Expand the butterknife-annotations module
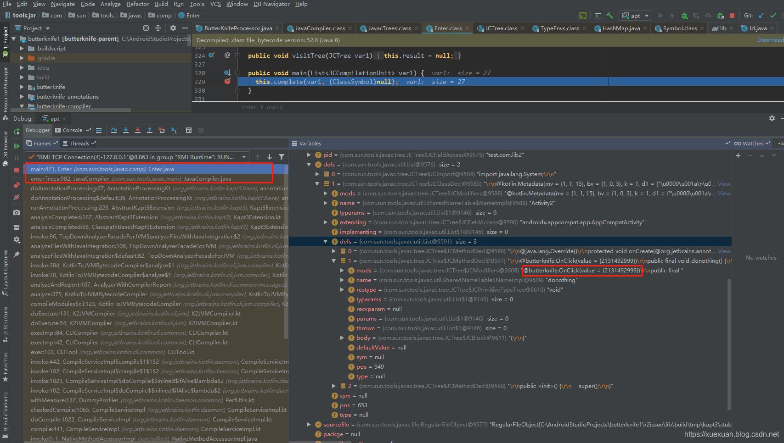The image size is (784, 443). 22,96
